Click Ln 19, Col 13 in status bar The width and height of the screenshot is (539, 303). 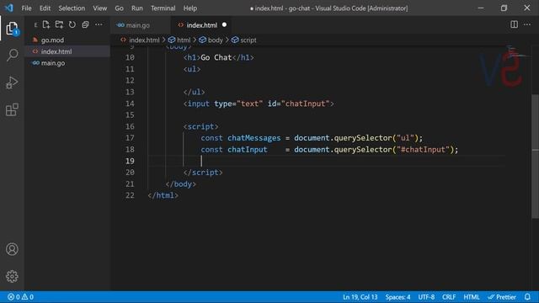[360, 297]
